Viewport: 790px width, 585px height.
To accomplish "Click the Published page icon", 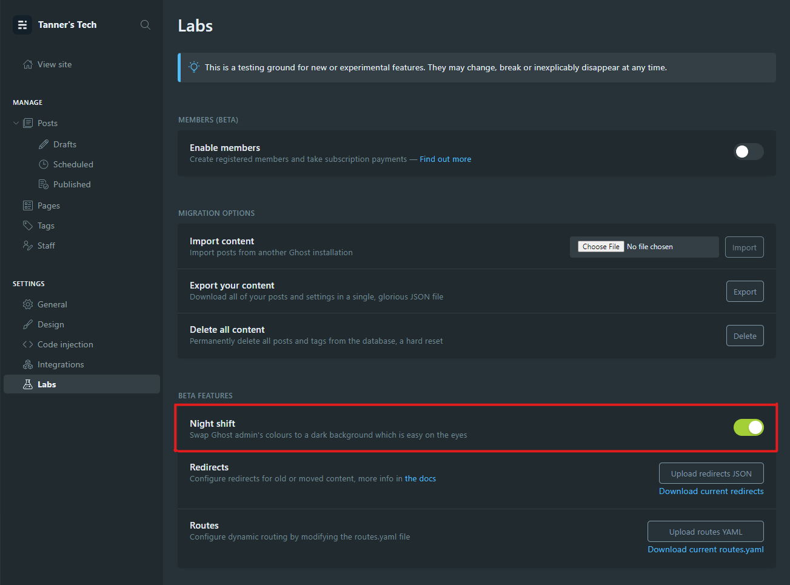I will click(x=44, y=184).
